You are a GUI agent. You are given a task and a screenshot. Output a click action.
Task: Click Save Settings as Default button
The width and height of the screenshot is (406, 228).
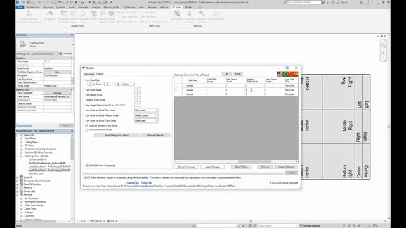117,135
